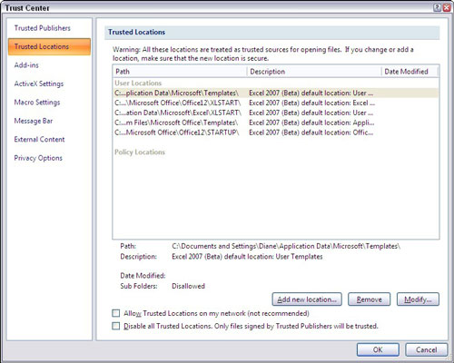The image size is (454, 363).
Task: Show Message Bar options
Action: [34, 121]
